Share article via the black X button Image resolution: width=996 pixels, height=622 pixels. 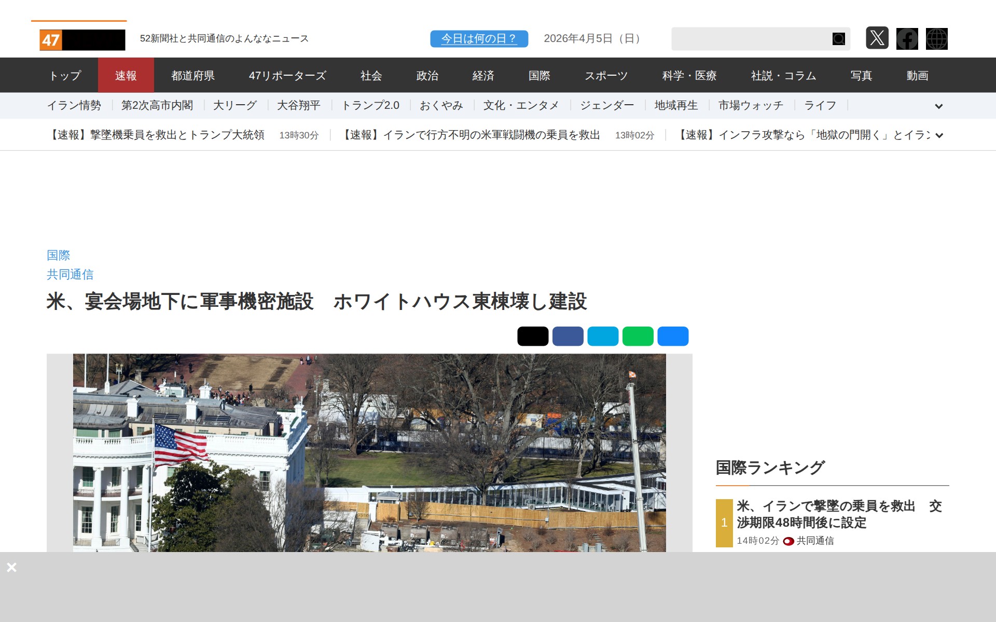pos(532,336)
